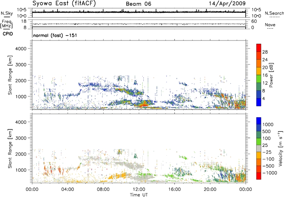Click the '08:00' time axis label
284x197 pixels.
[x=103, y=190]
